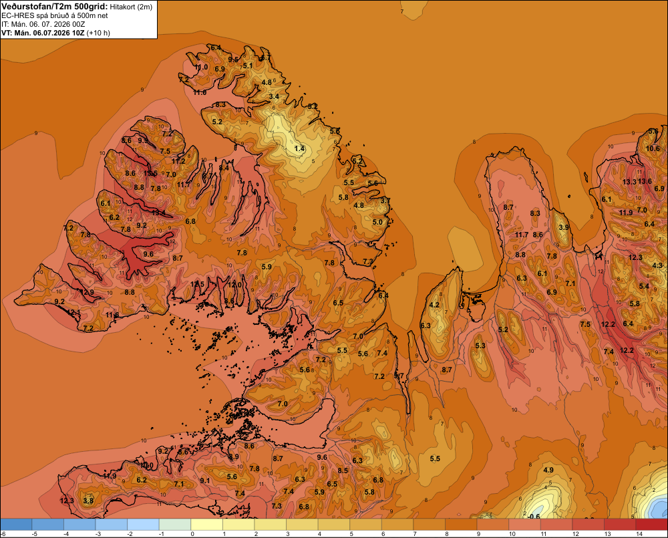The width and height of the screenshot is (668, 538).
Task: Click the -0.6 temperature value near the bottom
Action: point(534,517)
